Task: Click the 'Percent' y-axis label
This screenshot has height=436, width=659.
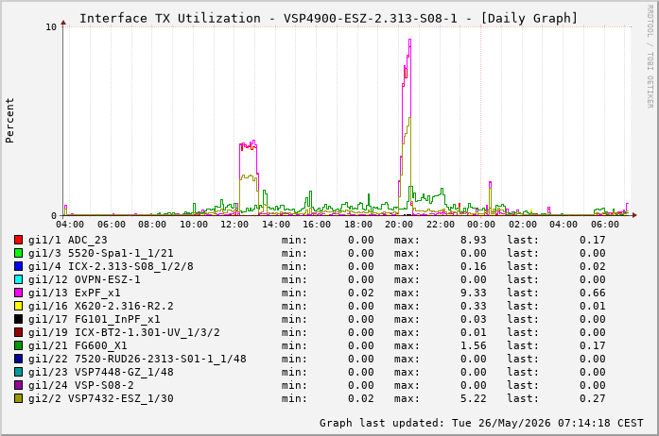Action: [9, 121]
